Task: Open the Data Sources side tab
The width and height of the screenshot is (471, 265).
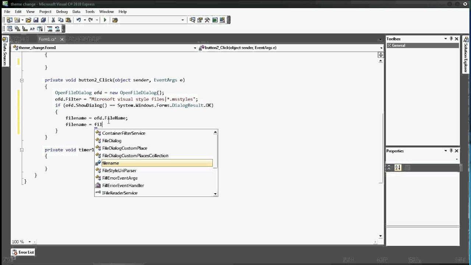Action: coord(5,51)
